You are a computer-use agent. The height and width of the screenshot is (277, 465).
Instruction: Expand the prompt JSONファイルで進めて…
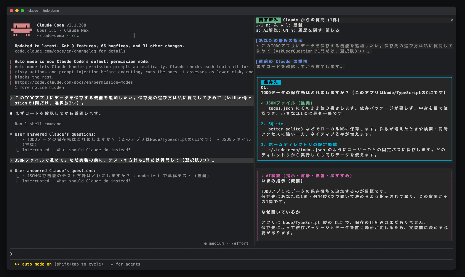click(132, 160)
